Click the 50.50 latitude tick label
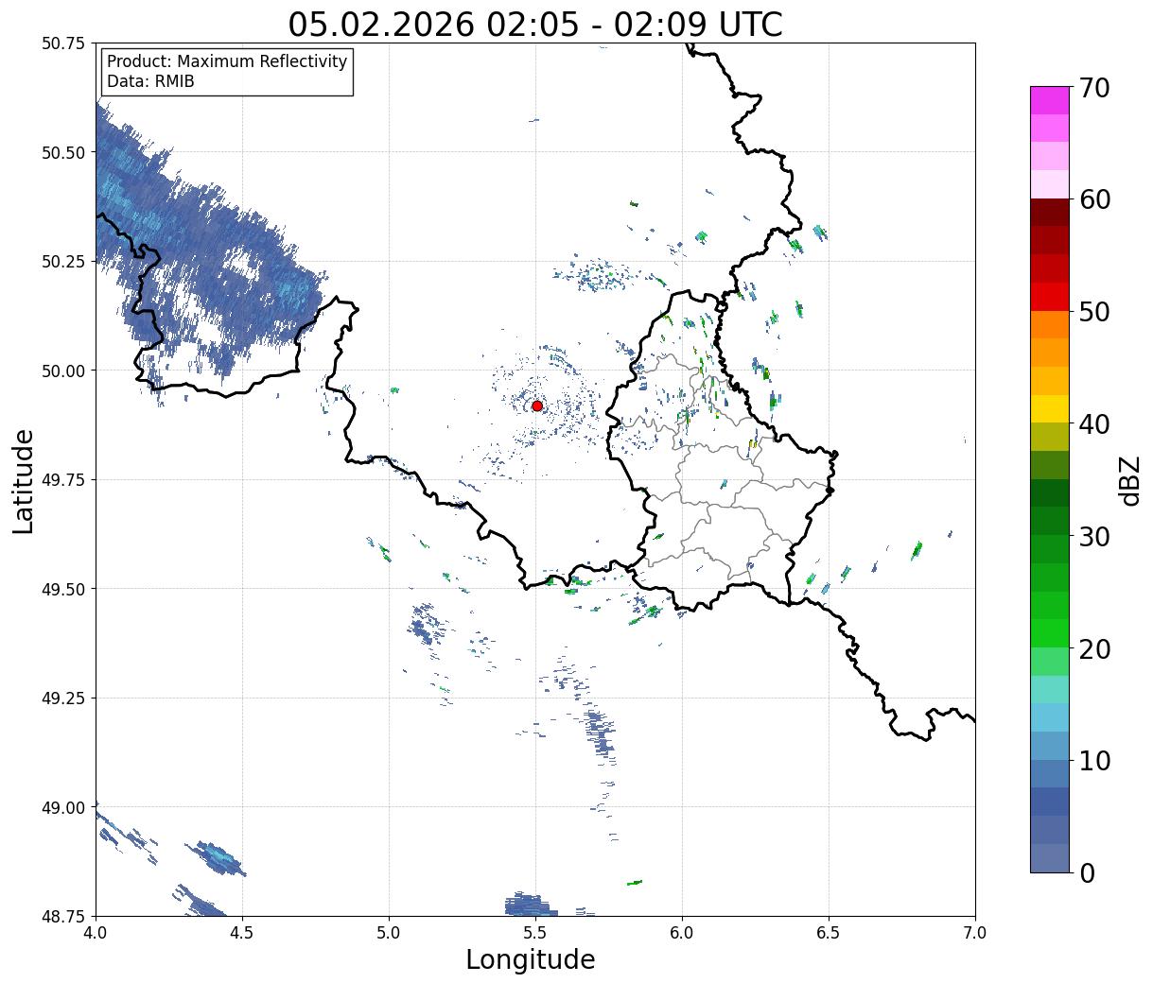 pyautogui.click(x=63, y=152)
